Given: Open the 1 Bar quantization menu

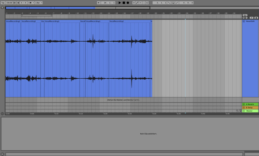Looking at the screenshot, I should 39,3.
